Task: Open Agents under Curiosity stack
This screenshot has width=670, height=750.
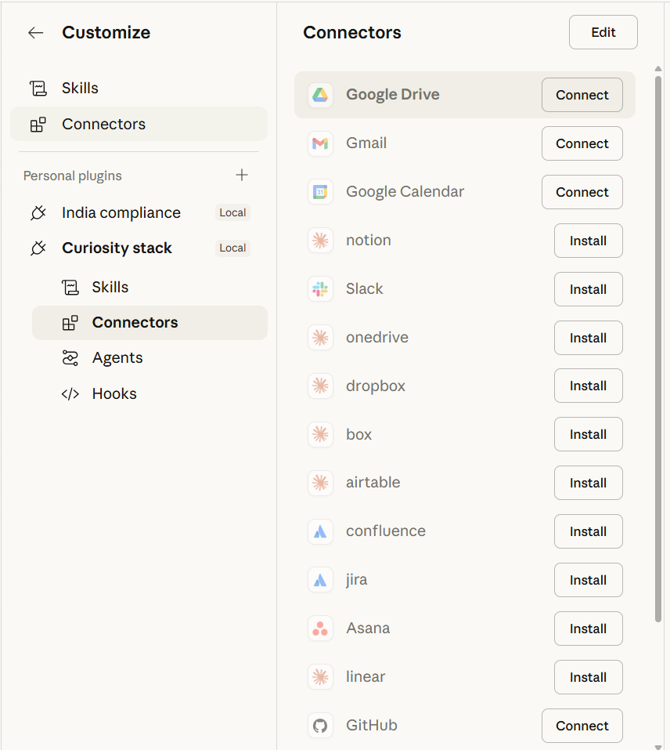Action: click(149, 358)
